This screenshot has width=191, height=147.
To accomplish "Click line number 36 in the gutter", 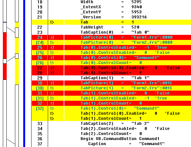I will click(x=40, y=139).
